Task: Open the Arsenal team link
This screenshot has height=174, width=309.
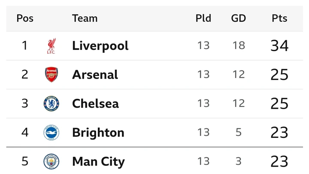Action: coord(95,75)
